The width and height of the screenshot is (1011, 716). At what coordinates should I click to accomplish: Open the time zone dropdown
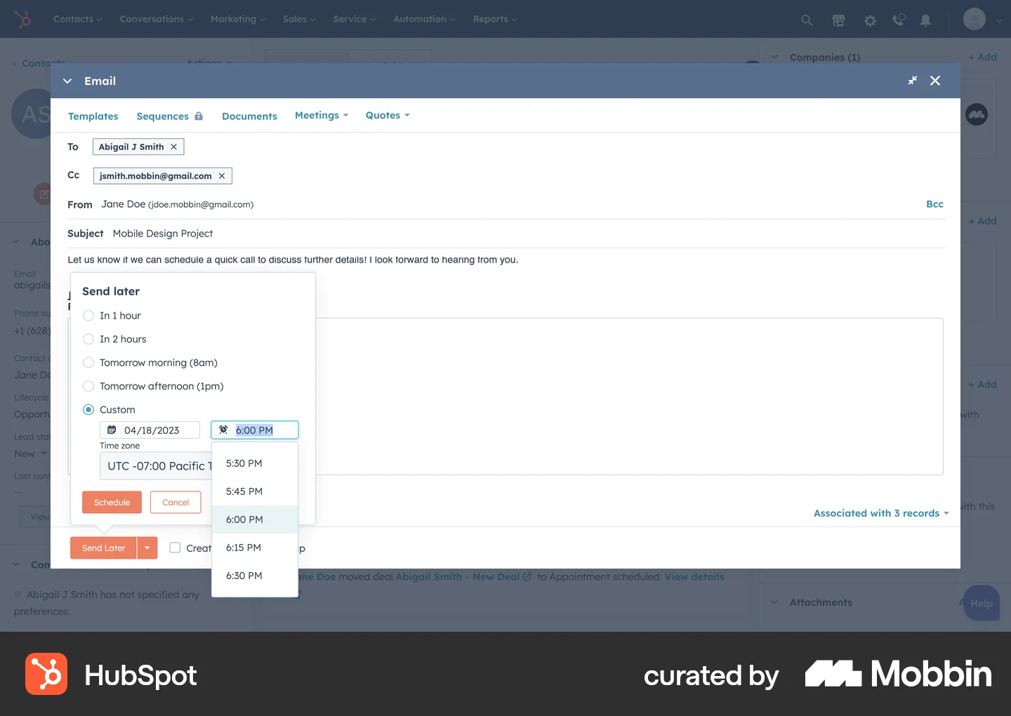click(x=156, y=466)
